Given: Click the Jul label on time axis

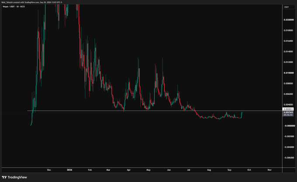Looking at the screenshot, I should pyautogui.click(x=189, y=170).
